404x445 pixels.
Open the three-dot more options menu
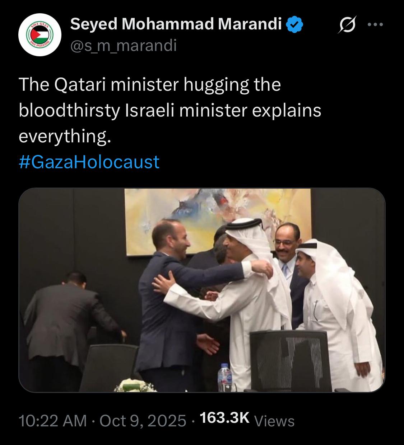tap(376, 25)
